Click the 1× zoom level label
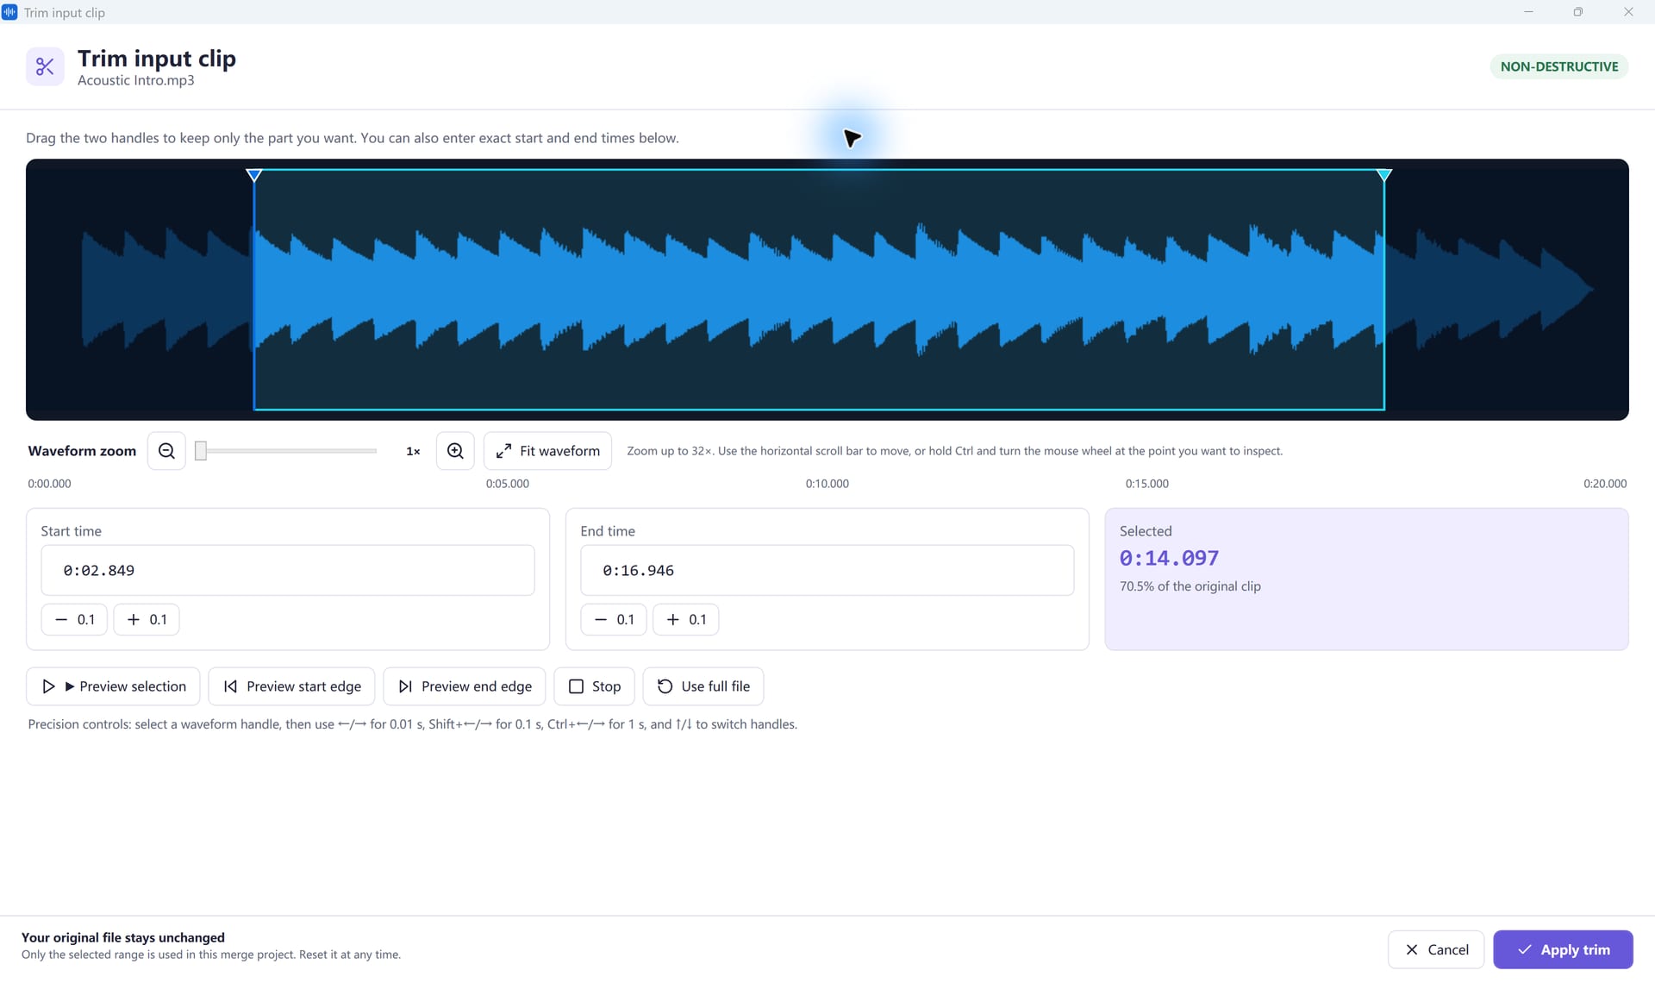 coord(413,451)
